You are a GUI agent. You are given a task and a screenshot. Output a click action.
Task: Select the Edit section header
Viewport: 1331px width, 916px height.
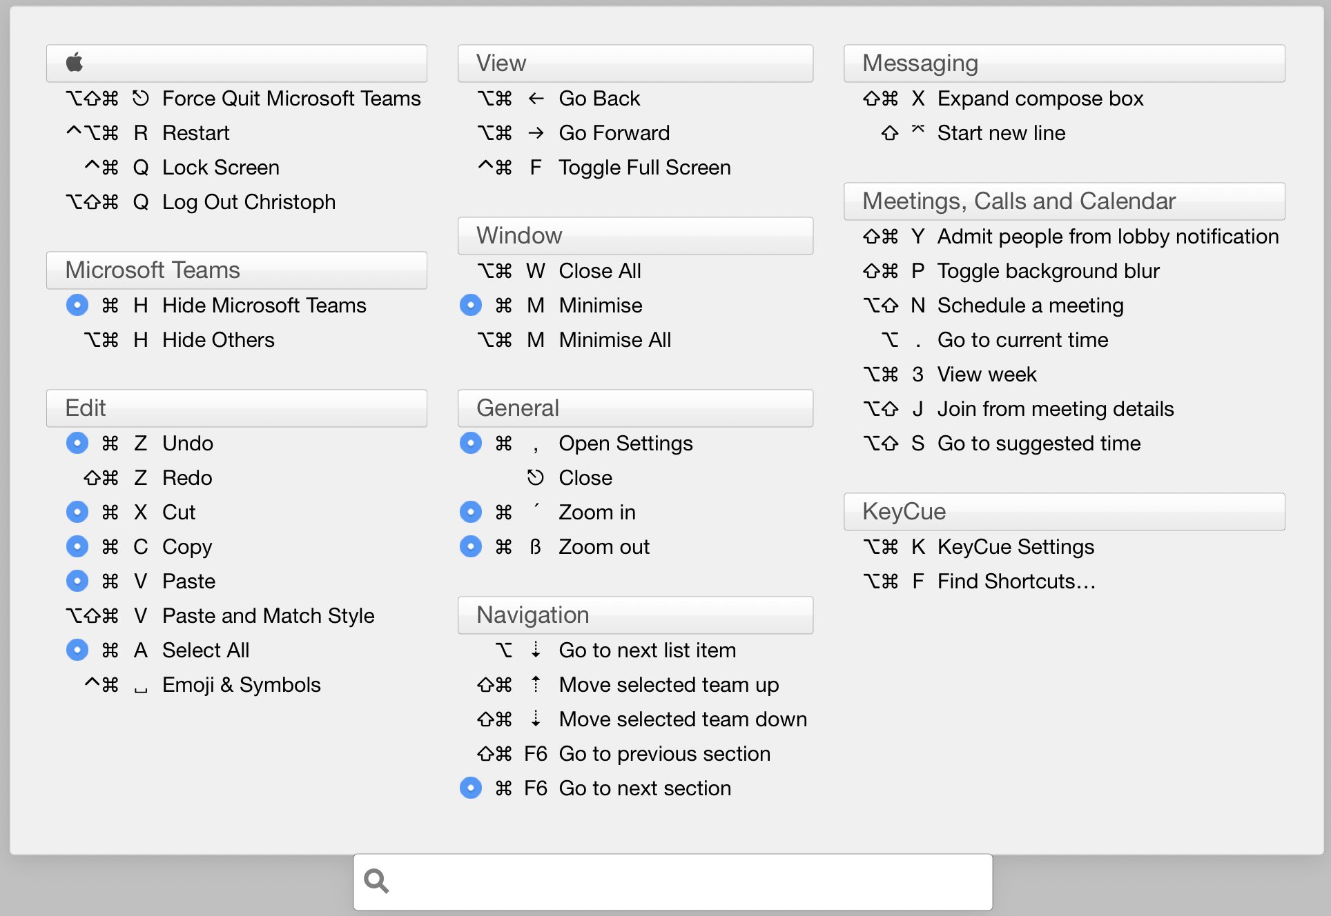[236, 408]
